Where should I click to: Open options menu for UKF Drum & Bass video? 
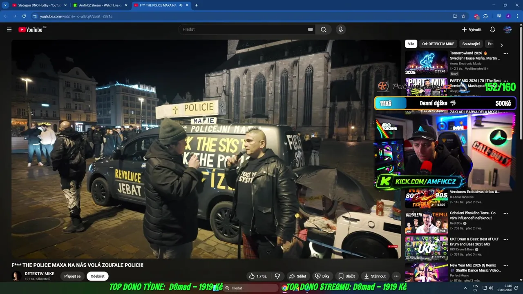505,240
